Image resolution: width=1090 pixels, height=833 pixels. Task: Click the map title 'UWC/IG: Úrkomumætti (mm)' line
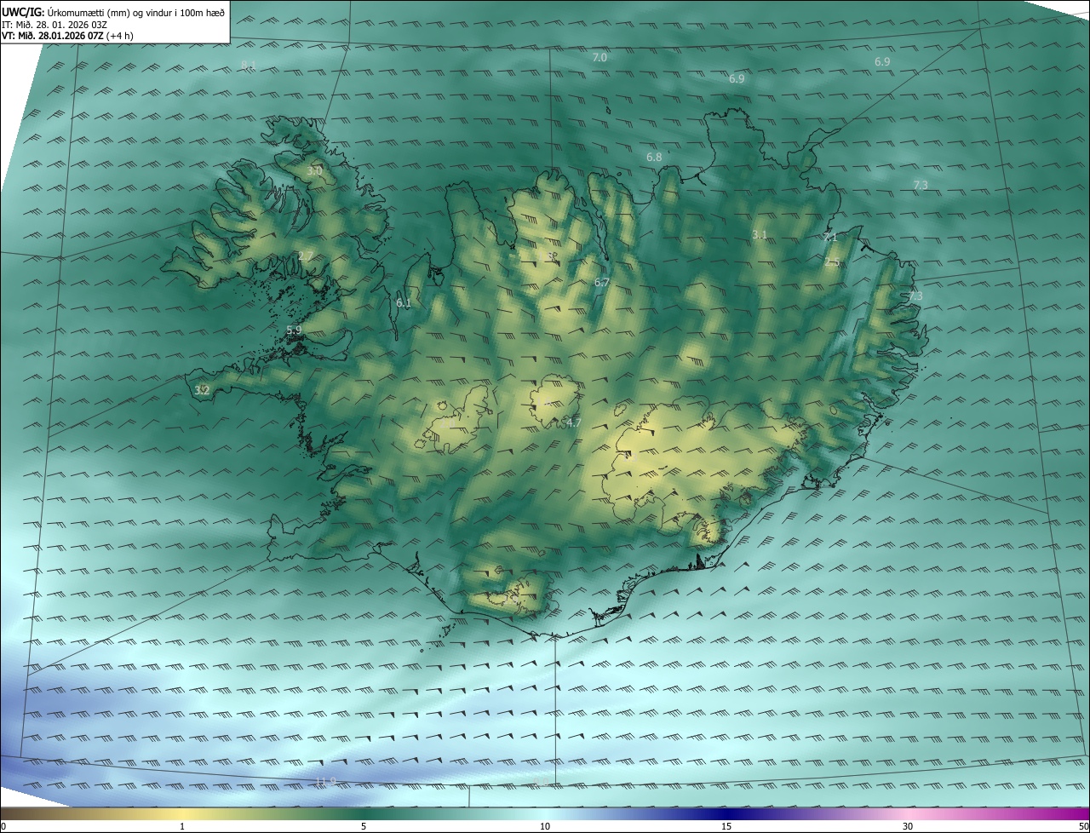tap(113, 12)
